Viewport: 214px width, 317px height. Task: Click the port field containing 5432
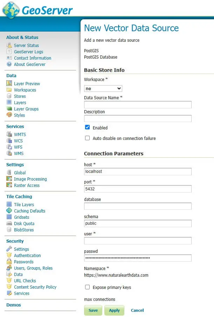point(138,189)
